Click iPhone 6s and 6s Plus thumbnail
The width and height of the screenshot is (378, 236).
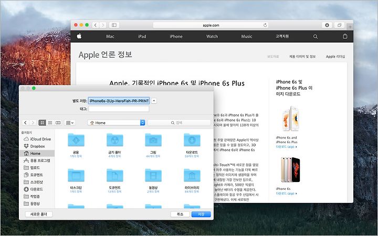pyautogui.click(x=290, y=119)
